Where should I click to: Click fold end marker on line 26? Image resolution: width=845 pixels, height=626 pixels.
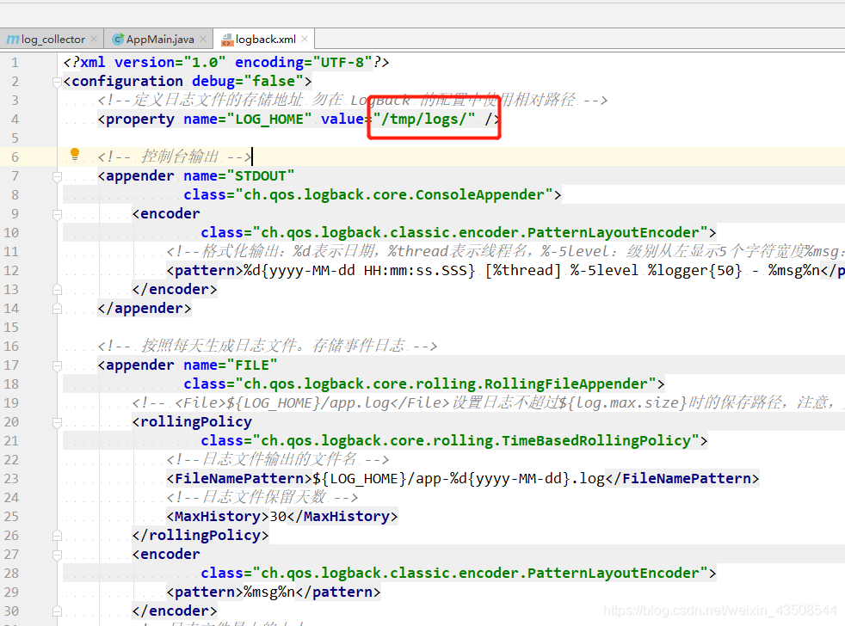click(57, 536)
